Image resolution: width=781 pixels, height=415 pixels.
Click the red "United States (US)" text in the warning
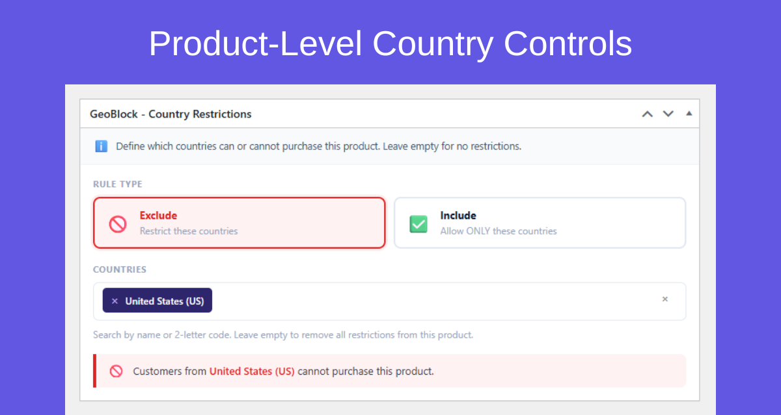[252, 371]
